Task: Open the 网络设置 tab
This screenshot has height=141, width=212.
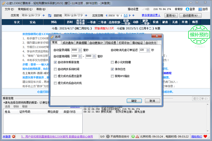Action: [111, 43]
